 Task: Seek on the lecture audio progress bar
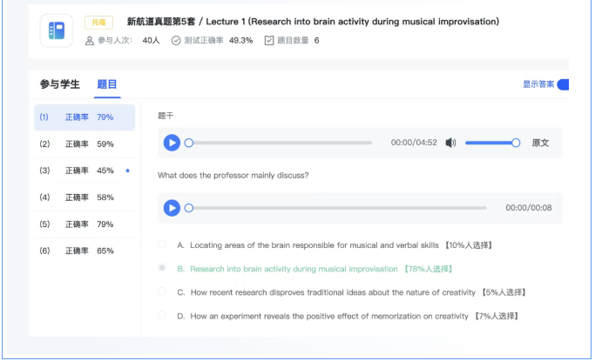[279, 143]
